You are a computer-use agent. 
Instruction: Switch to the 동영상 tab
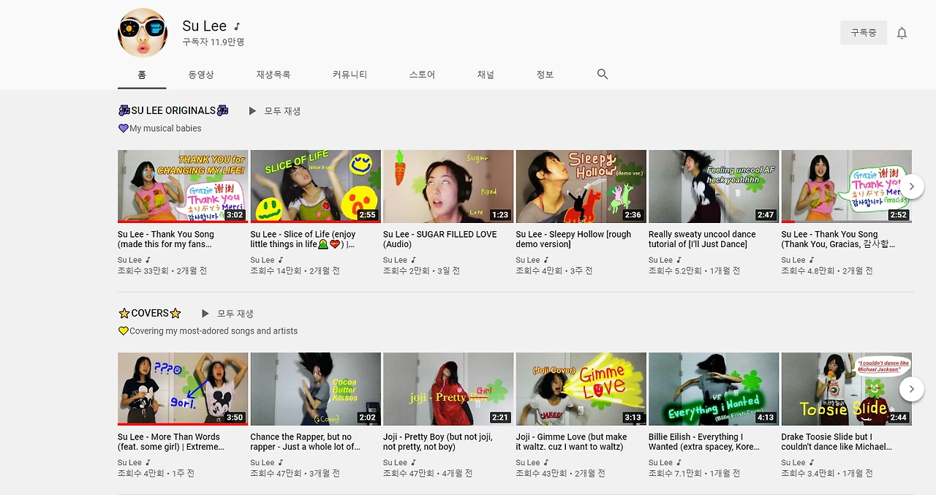[201, 75]
